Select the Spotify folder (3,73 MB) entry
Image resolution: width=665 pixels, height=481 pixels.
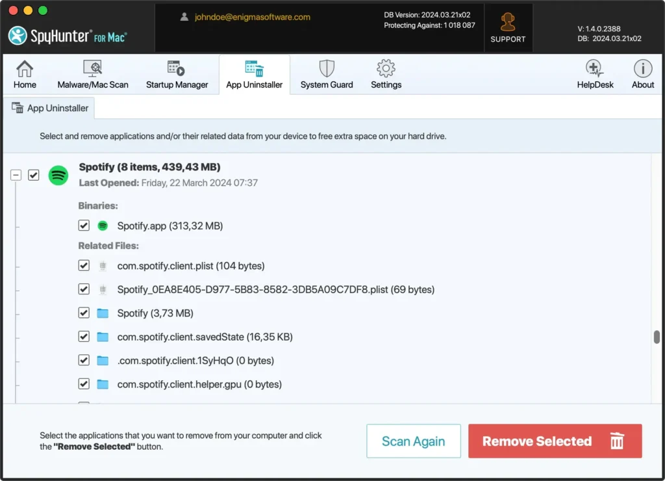pos(155,313)
